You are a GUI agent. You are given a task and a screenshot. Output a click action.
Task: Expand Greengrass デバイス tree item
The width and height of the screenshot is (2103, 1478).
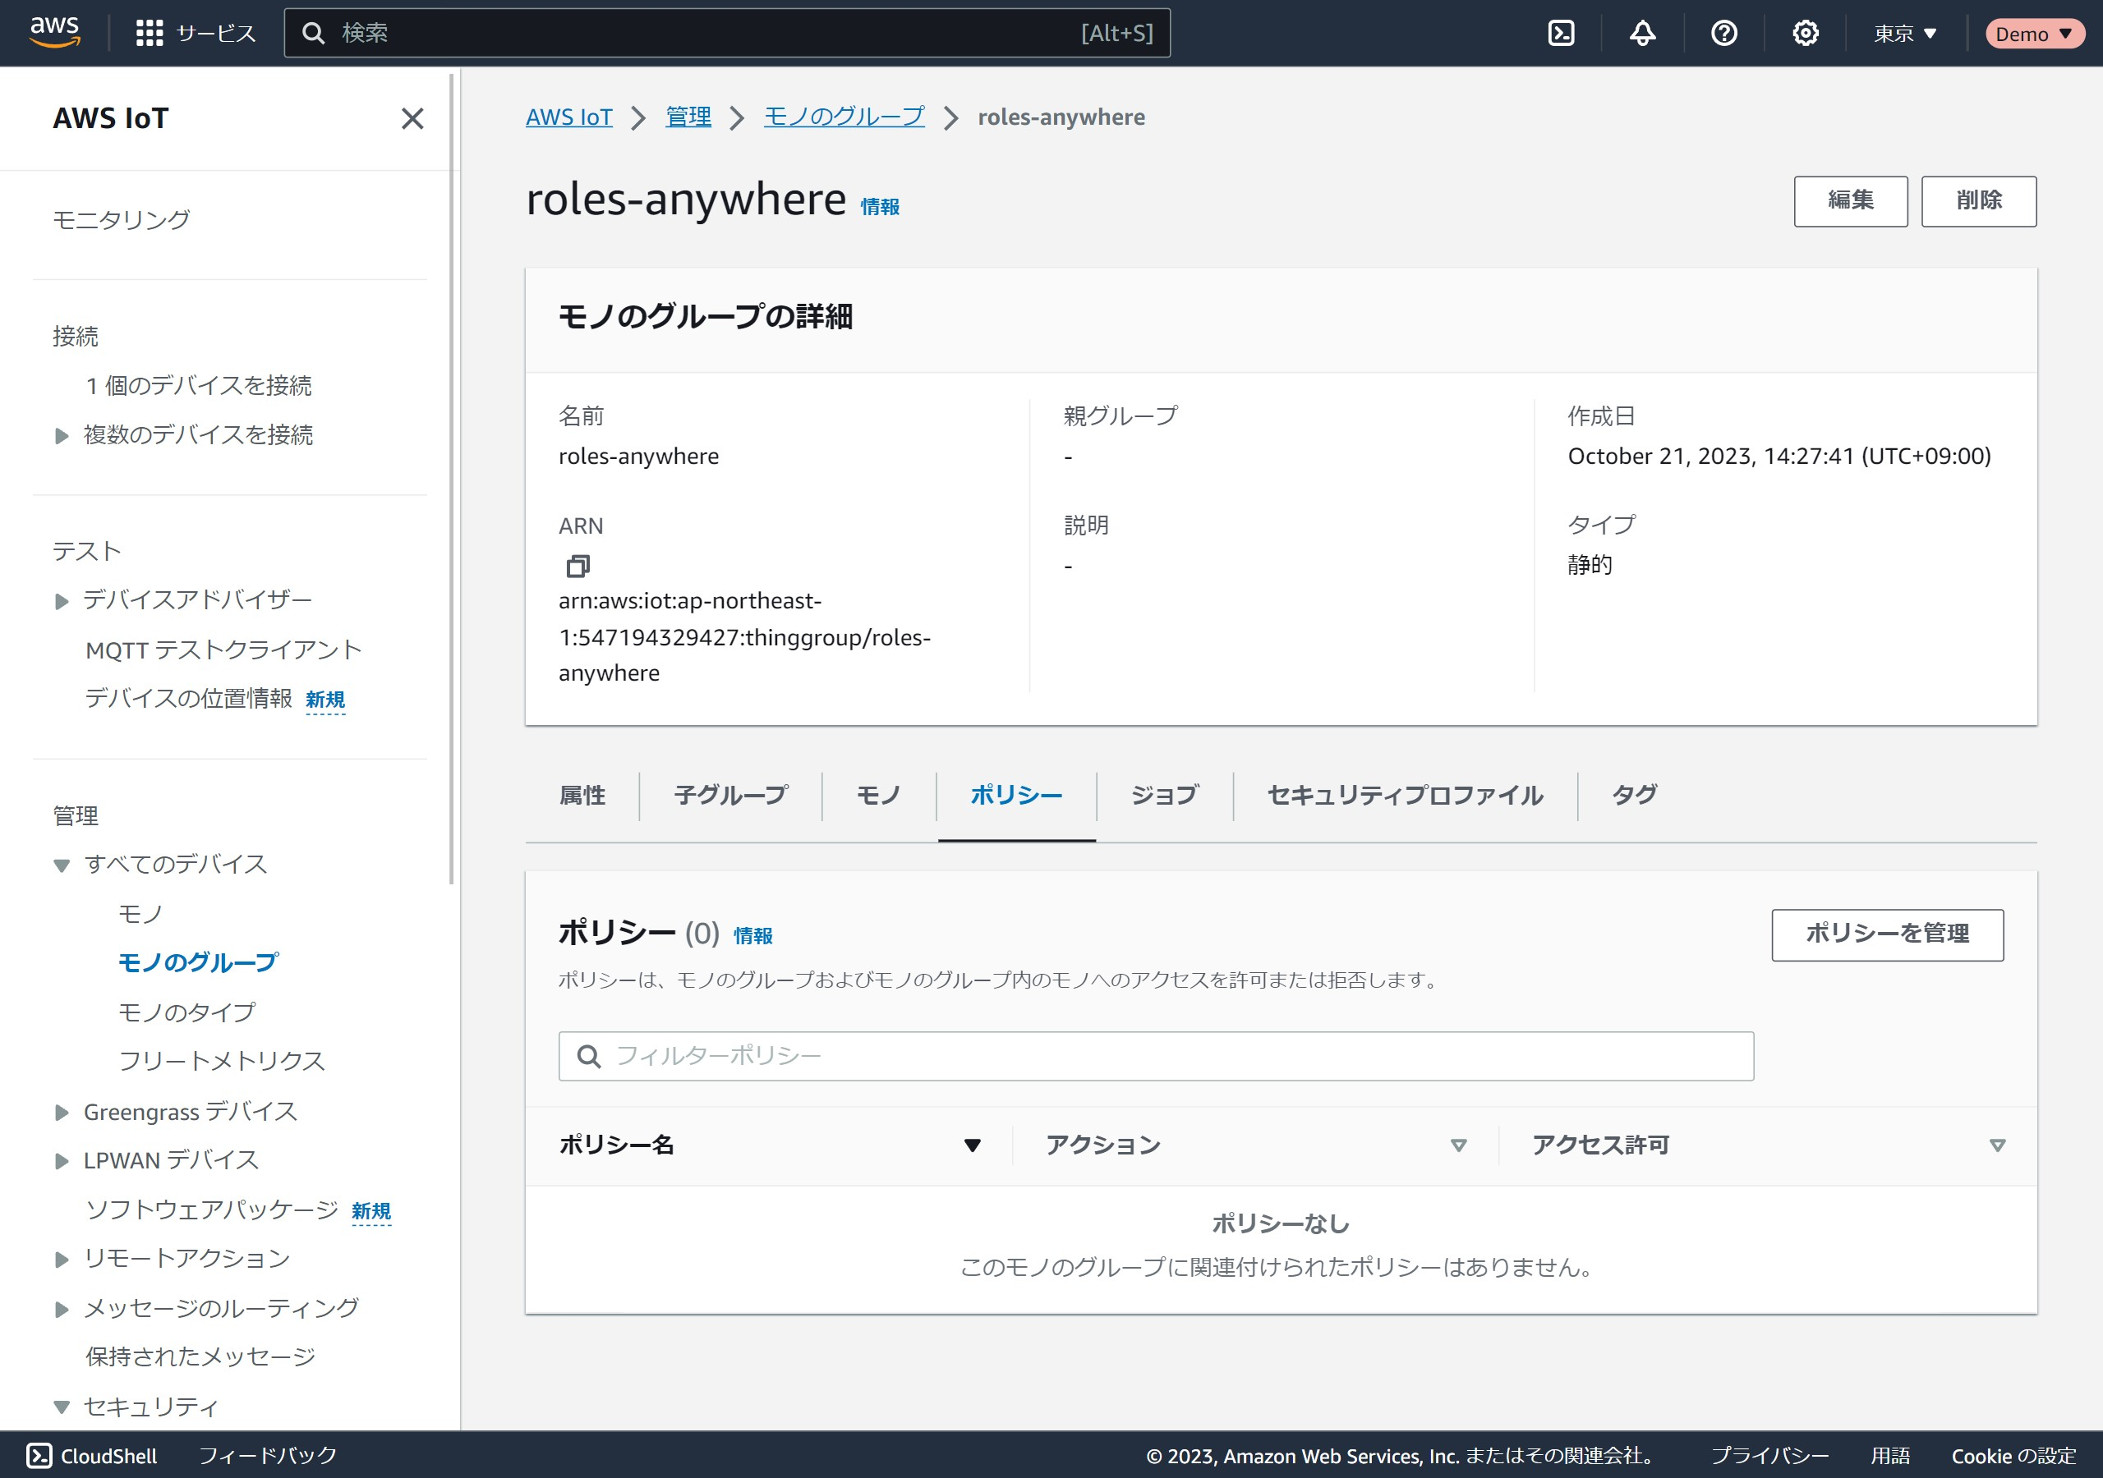[62, 1112]
